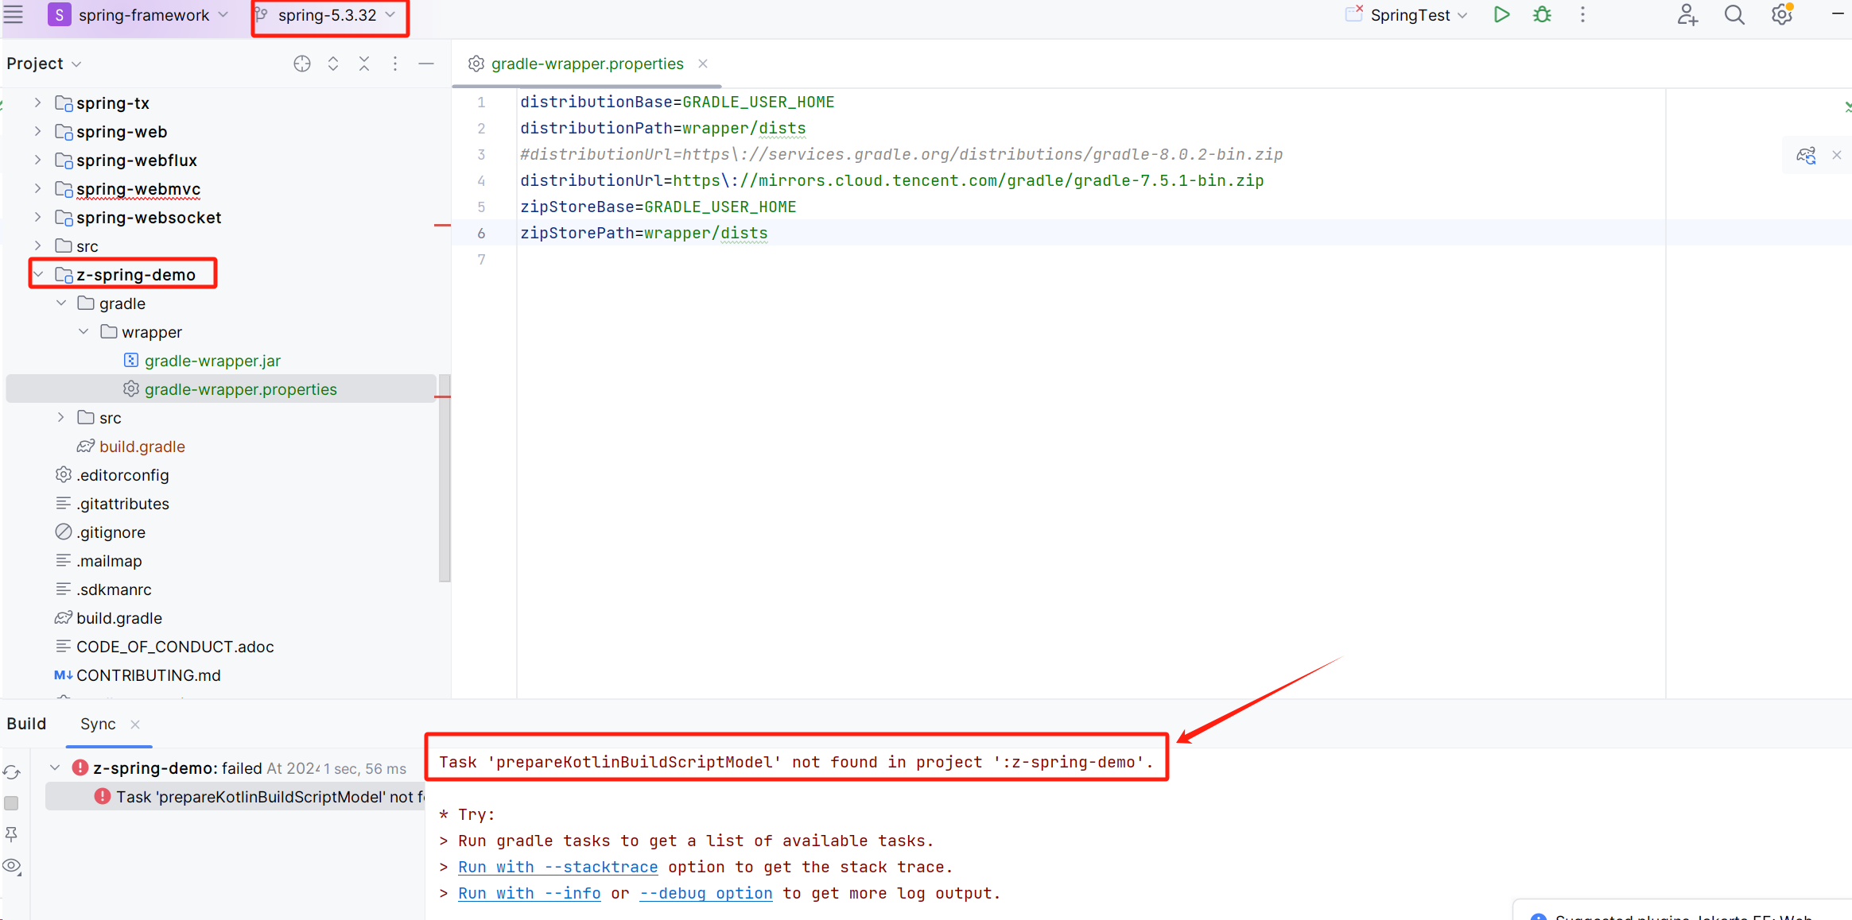Click Run with --stacktrace link
Viewport: 1852px width, 920px height.
click(557, 867)
